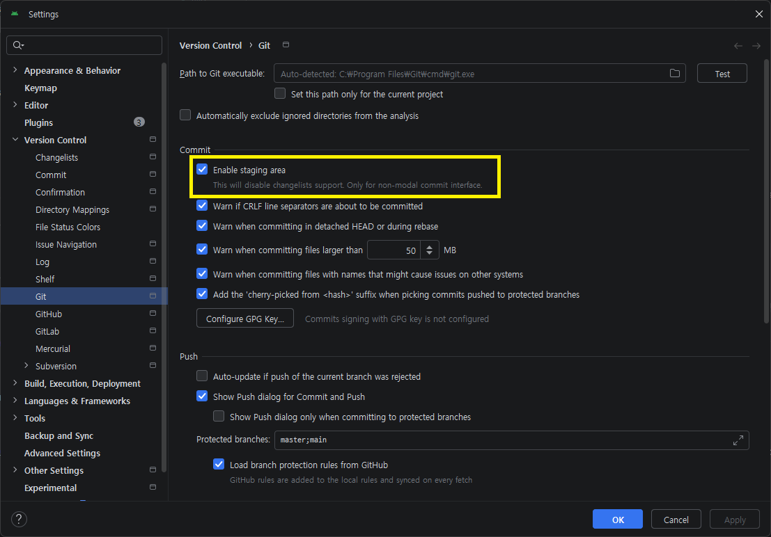The width and height of the screenshot is (771, 537).
Task: Click the settings search input field
Action: click(84, 45)
